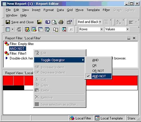Screen dimensions: 141x122
Task: Click the grid view icon
Action: pos(8,29)
